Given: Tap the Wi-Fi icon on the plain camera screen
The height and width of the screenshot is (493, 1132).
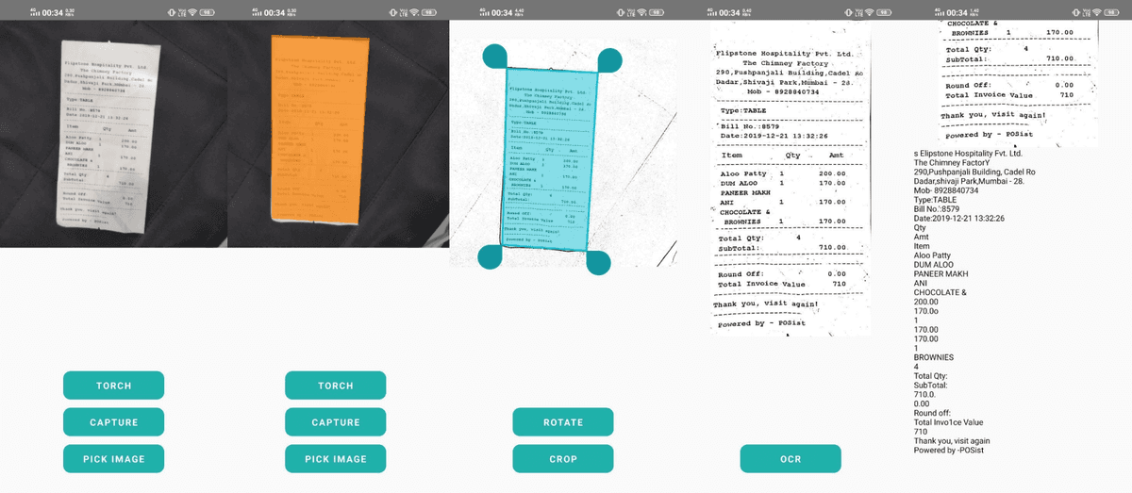Looking at the screenshot, I should tap(191, 12).
